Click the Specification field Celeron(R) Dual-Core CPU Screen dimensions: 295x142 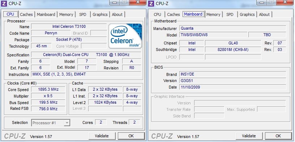86,55
